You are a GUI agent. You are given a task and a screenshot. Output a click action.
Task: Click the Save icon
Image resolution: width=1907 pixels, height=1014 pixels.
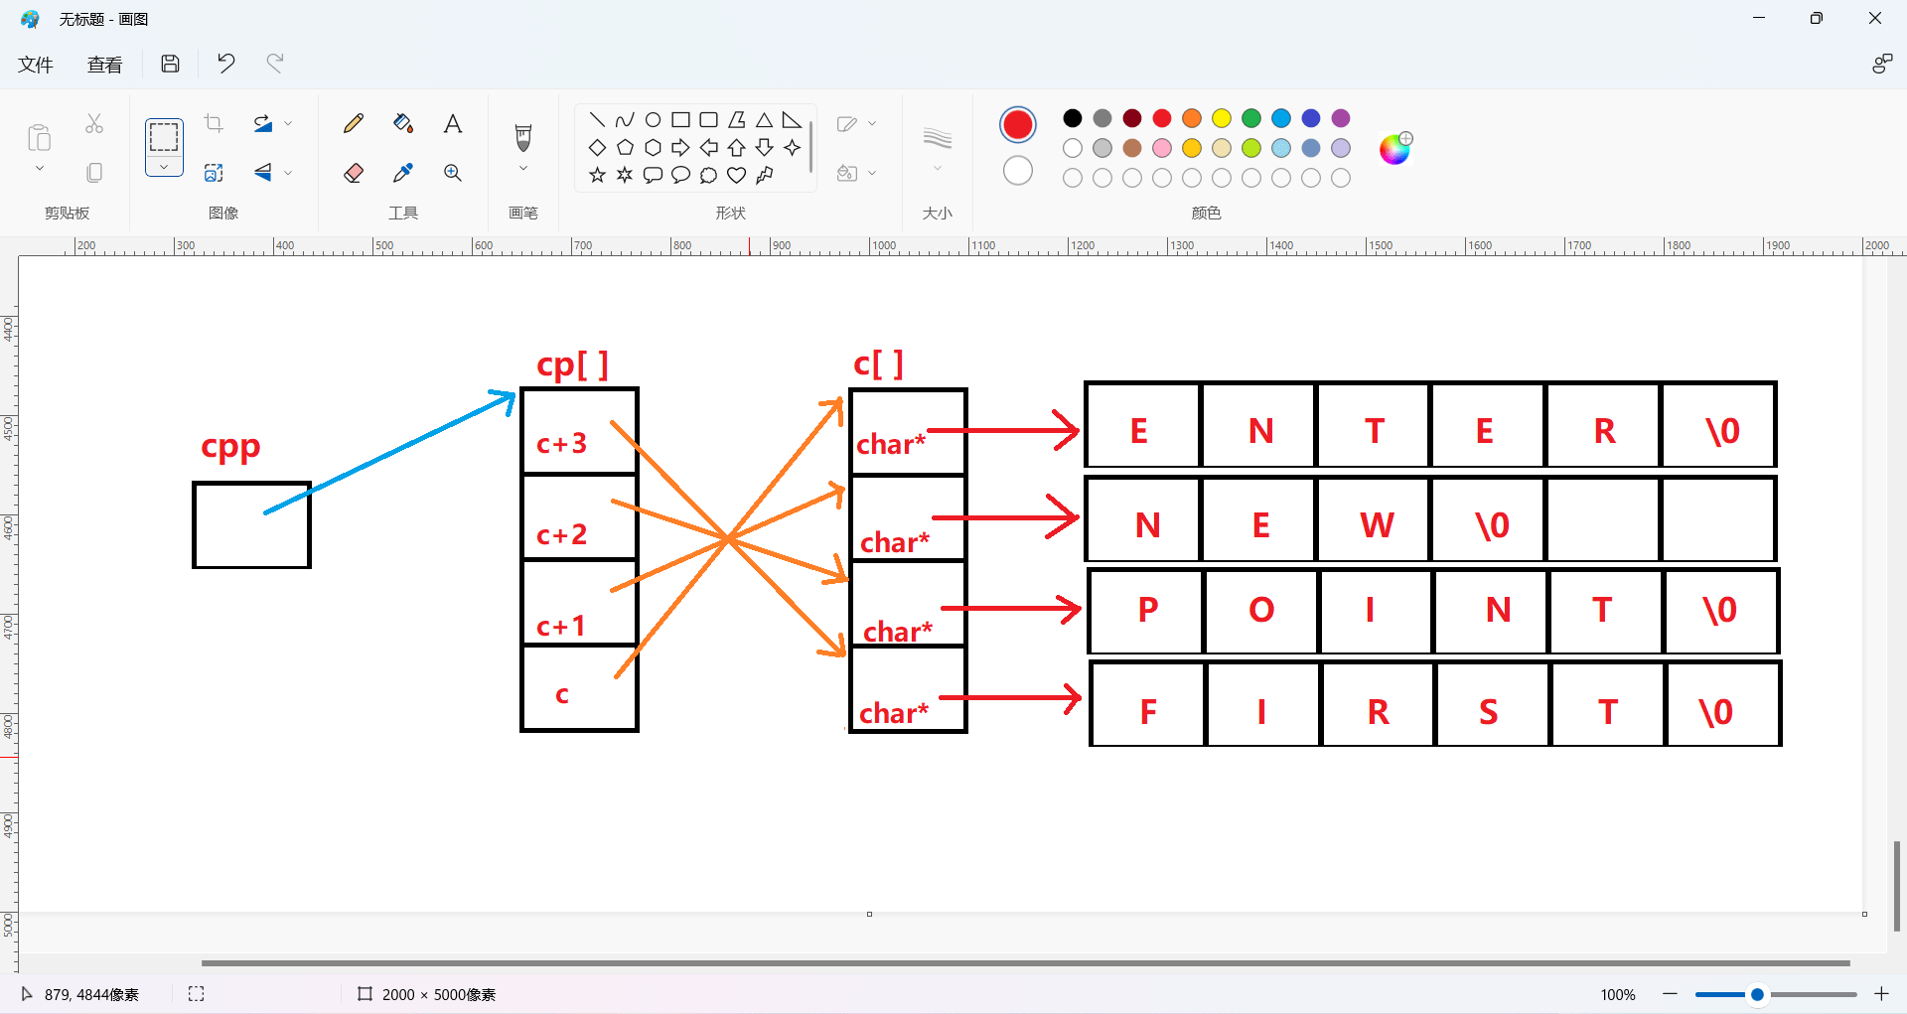pos(171,64)
